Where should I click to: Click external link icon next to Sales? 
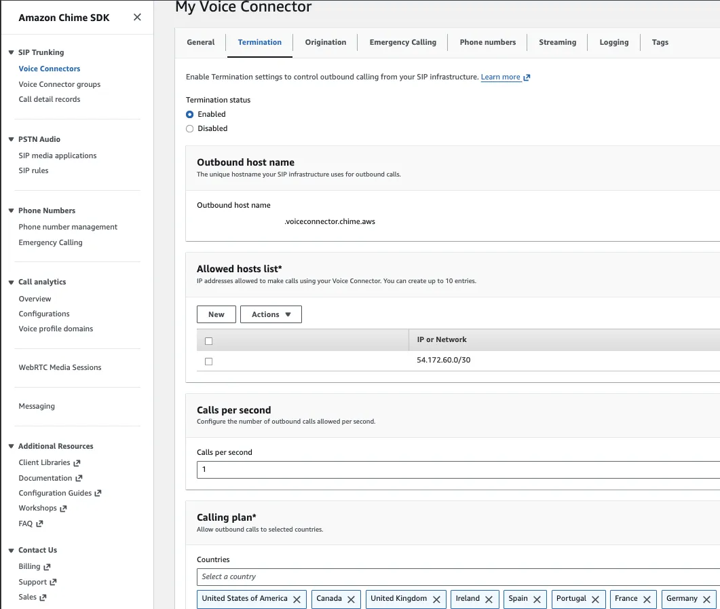tap(43, 597)
